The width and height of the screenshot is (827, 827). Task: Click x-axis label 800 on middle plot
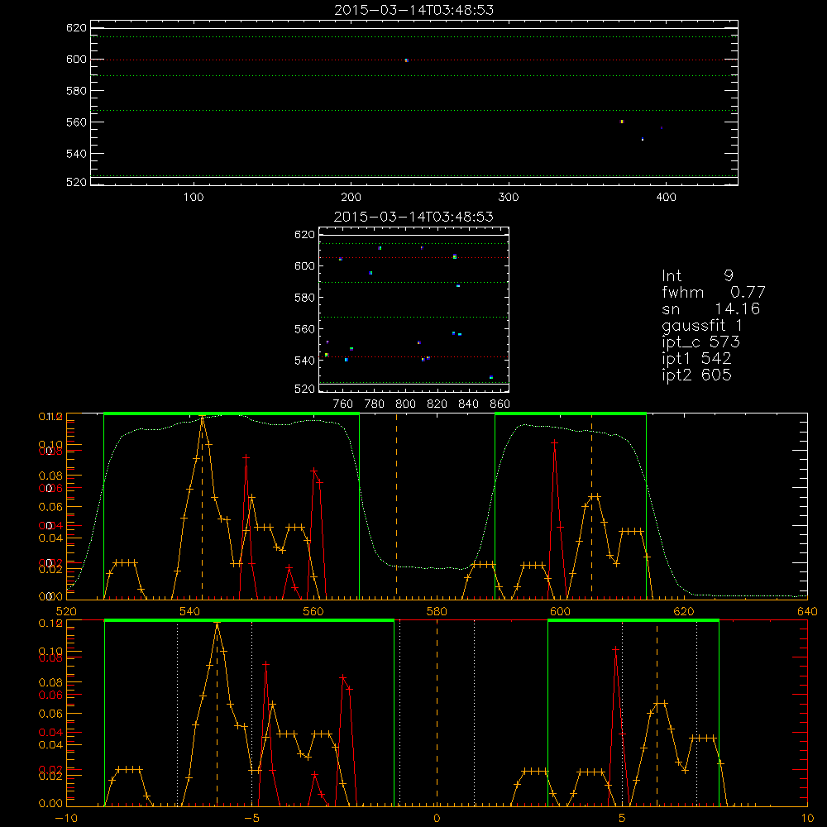tap(405, 404)
